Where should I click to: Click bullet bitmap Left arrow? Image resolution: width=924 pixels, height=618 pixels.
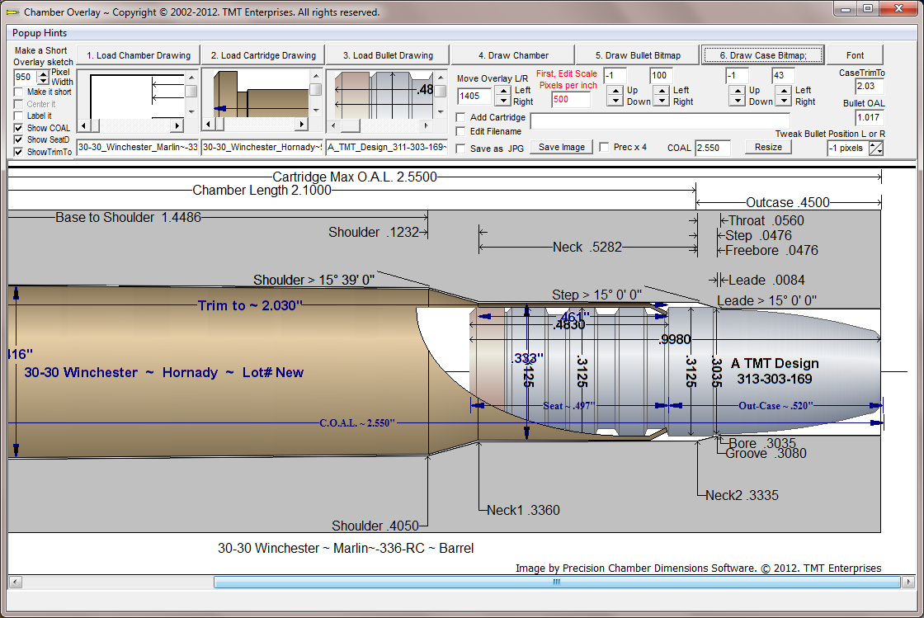tap(662, 90)
